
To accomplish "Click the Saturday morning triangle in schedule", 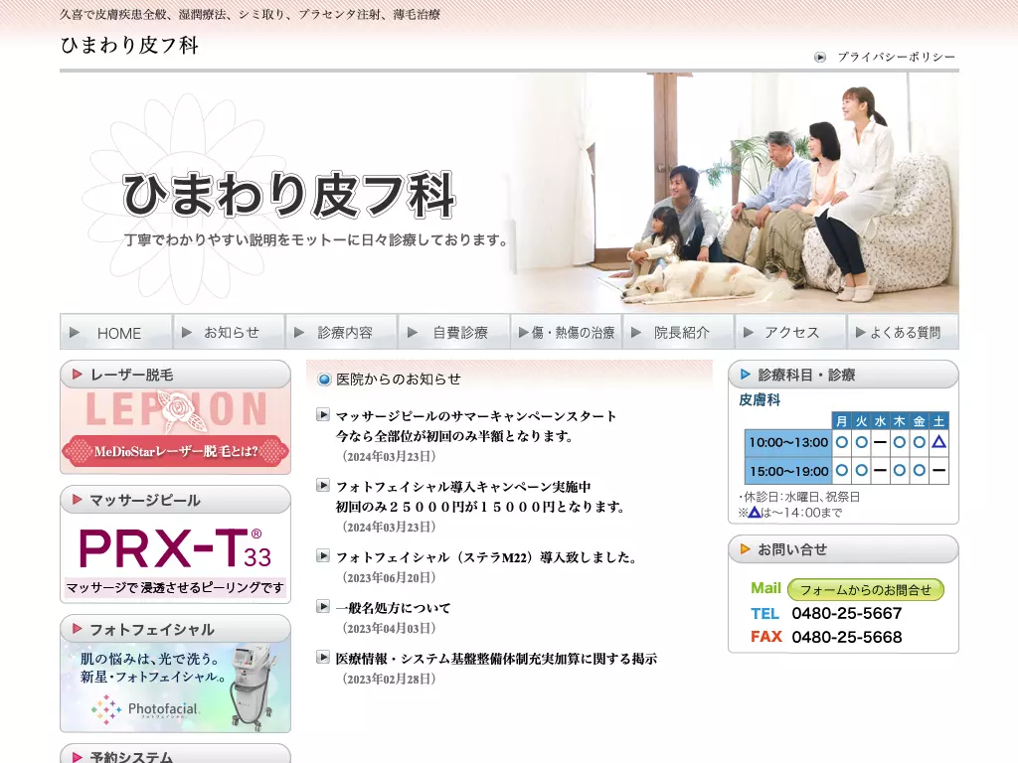I will 938,442.
